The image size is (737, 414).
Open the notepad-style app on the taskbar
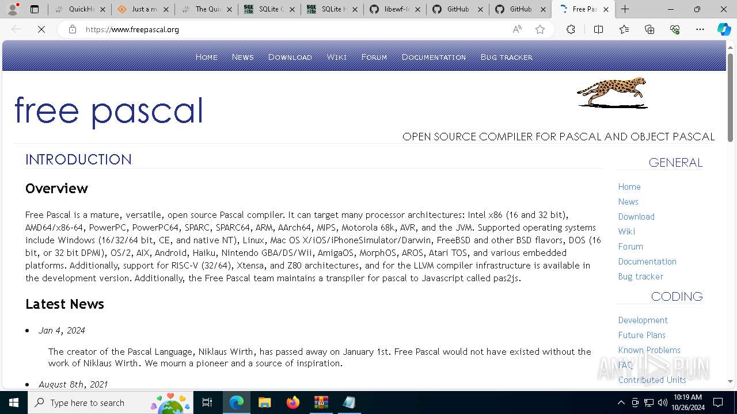(x=349, y=402)
